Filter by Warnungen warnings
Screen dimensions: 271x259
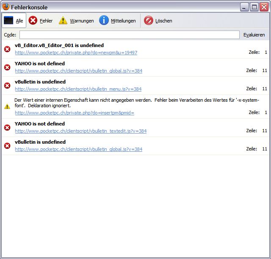point(76,21)
